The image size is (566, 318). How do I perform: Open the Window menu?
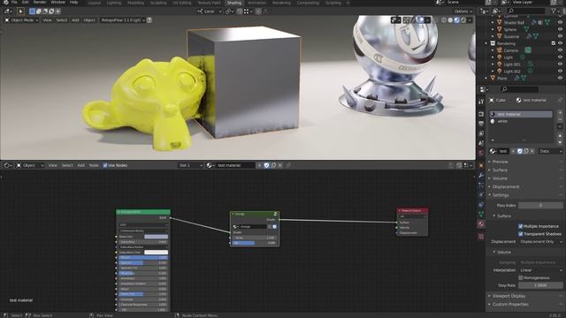pos(57,2)
